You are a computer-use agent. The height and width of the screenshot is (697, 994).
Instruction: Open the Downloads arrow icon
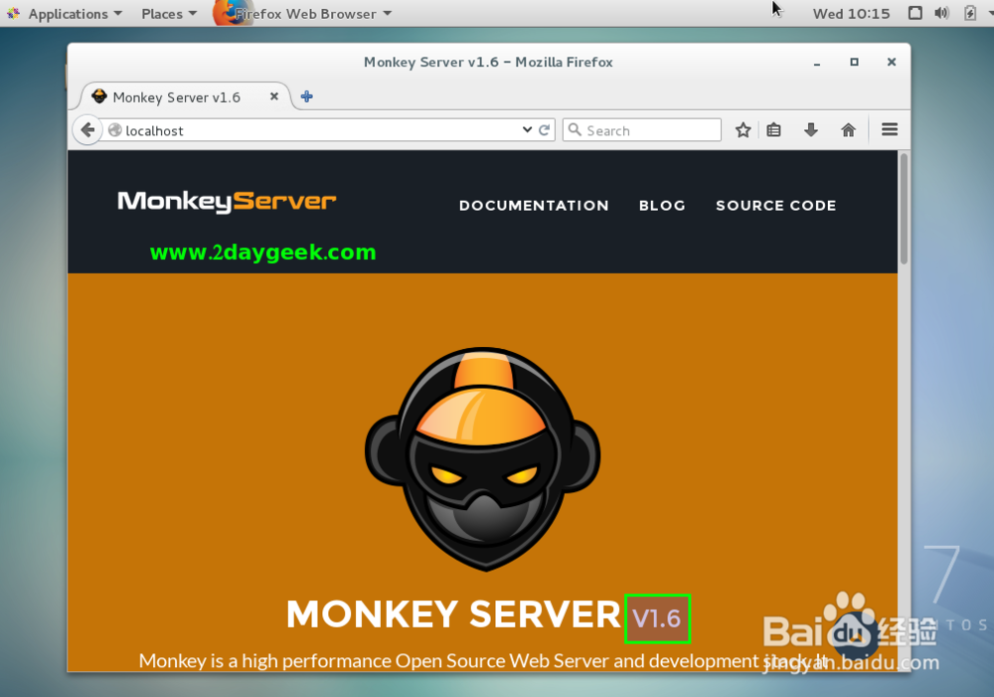pos(811,130)
